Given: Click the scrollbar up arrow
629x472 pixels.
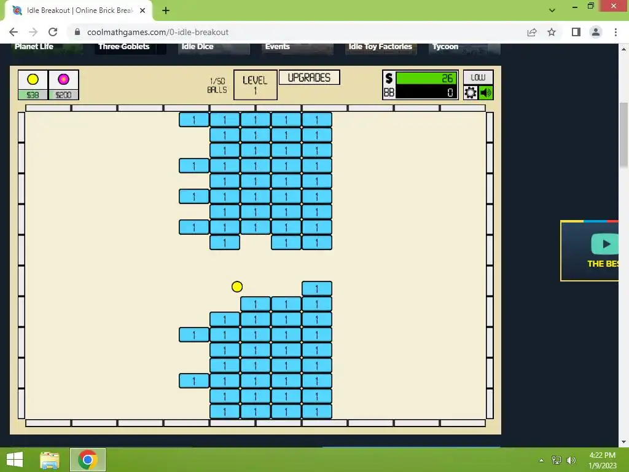Looking at the screenshot, I should point(623,49).
